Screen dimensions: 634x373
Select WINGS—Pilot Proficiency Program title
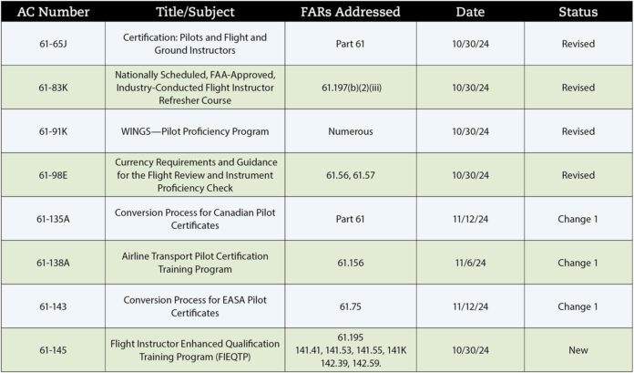click(195, 131)
